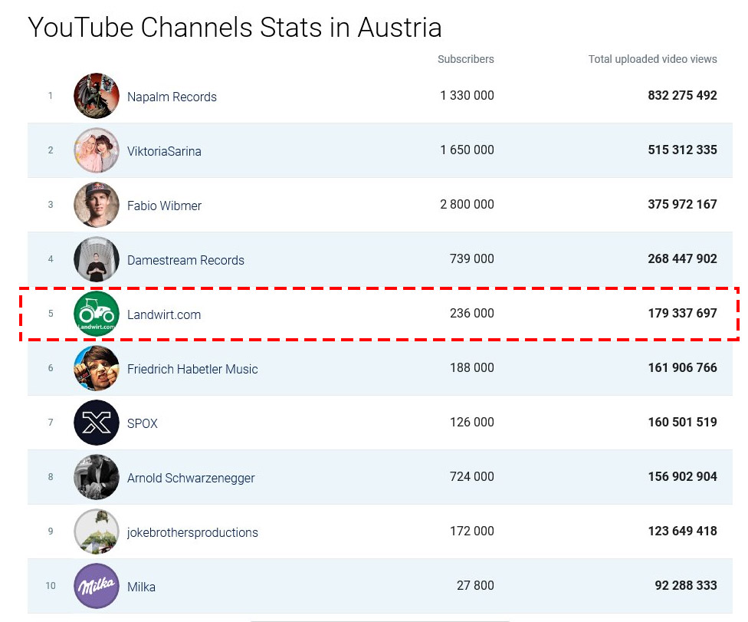This screenshot has height=622, width=748.
Task: Click the Napalm Records channel avatar
Action: (97, 95)
